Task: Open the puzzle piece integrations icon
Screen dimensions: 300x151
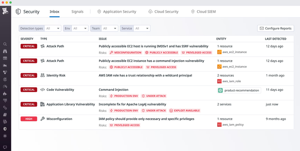Action: (5, 93)
